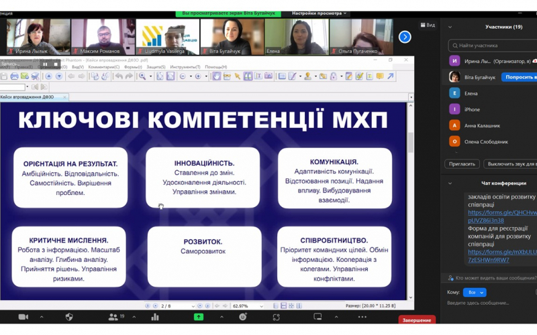Pause the recording indicator
Screen dimensions: 537x335
tap(45, 64)
